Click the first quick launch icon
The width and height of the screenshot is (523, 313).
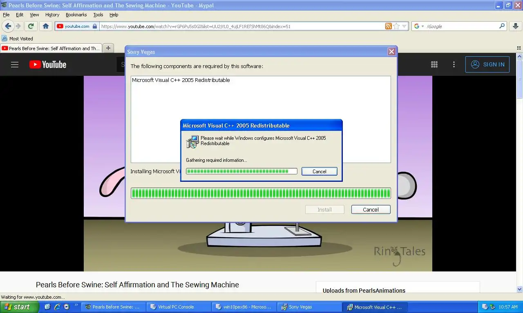pyautogui.click(x=48, y=307)
